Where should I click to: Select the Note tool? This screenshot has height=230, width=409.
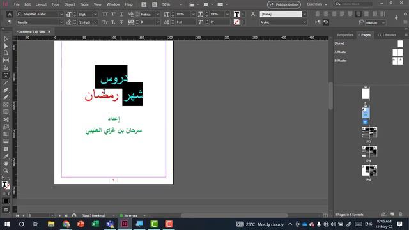coord(6,149)
